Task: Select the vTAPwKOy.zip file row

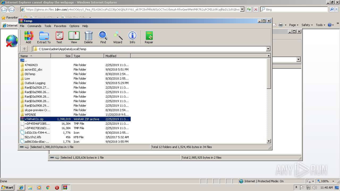Action: pyautogui.click(x=75, y=119)
